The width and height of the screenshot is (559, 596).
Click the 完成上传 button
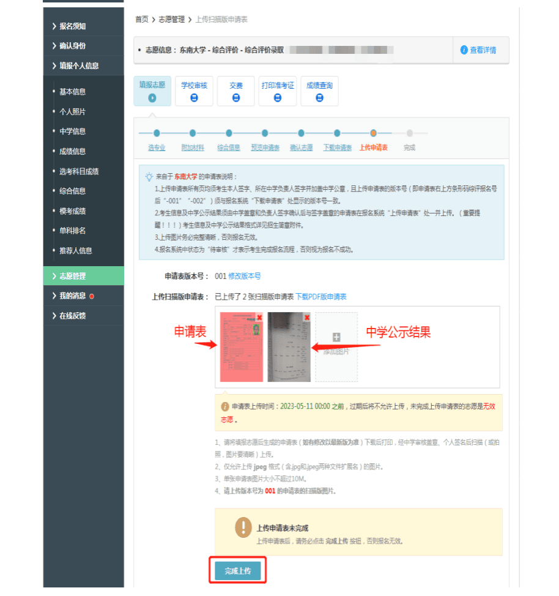click(x=238, y=571)
